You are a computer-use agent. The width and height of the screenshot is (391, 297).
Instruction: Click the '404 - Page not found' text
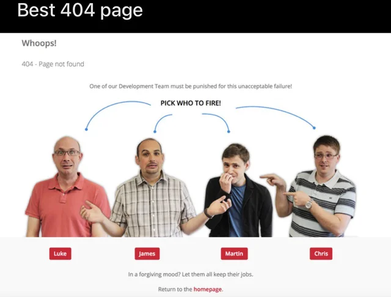tap(53, 64)
